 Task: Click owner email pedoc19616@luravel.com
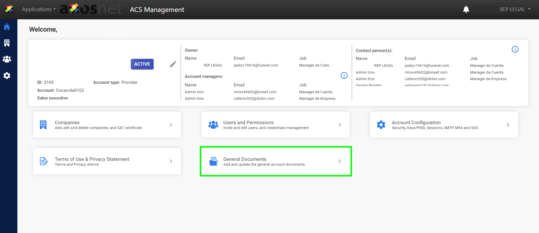tap(256, 65)
